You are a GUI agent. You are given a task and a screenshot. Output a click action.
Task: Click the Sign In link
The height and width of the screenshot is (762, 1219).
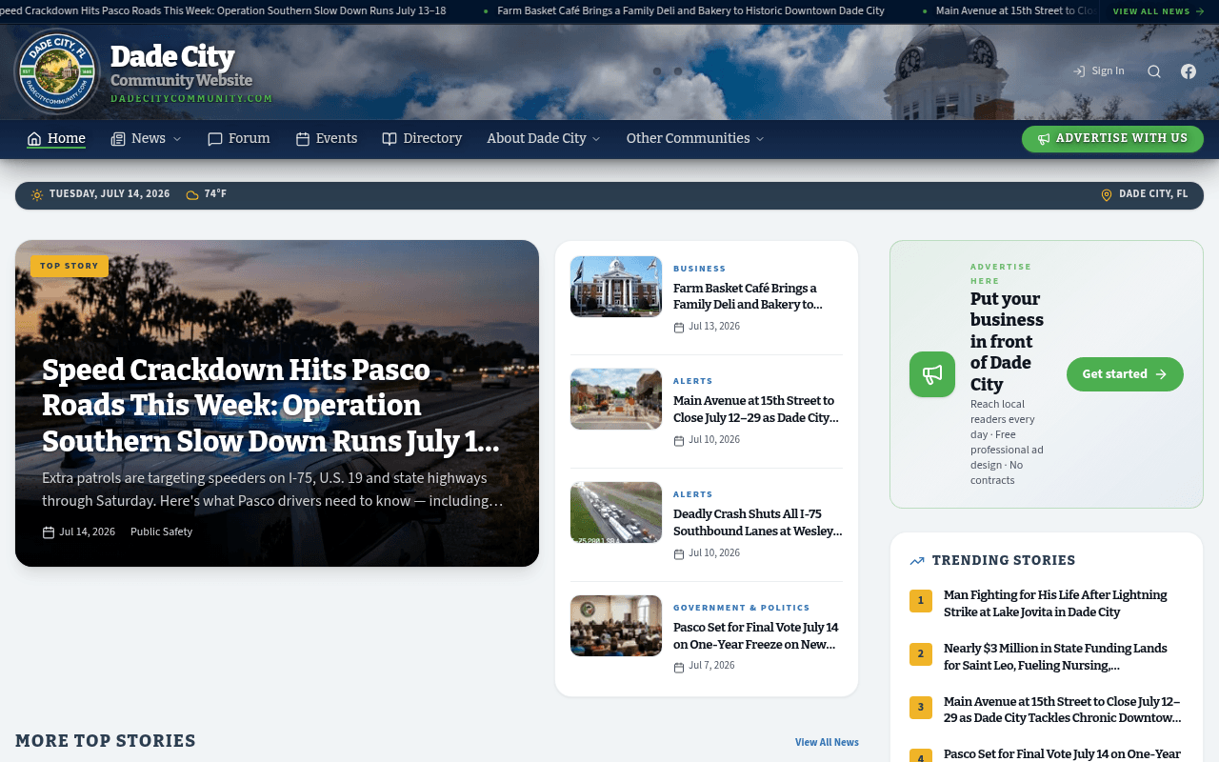pos(1099,71)
